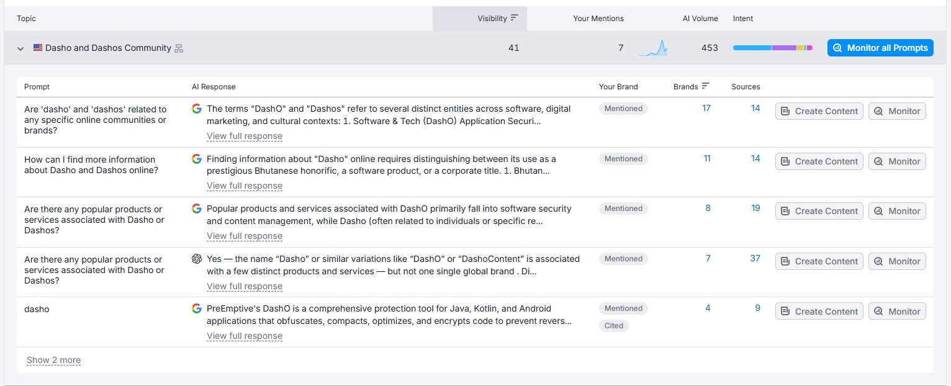Open View full response for the Google 'popular products' row
Screen dimensions: 951x386
point(245,236)
